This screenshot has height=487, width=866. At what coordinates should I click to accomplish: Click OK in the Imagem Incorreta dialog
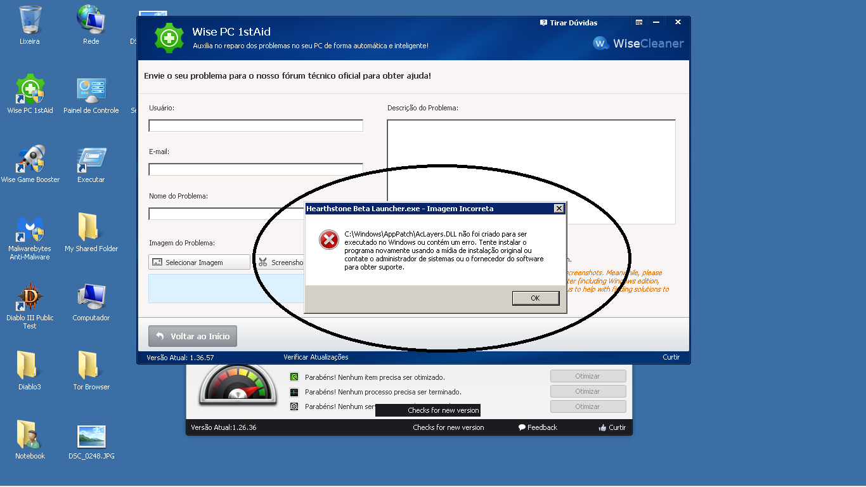point(536,298)
